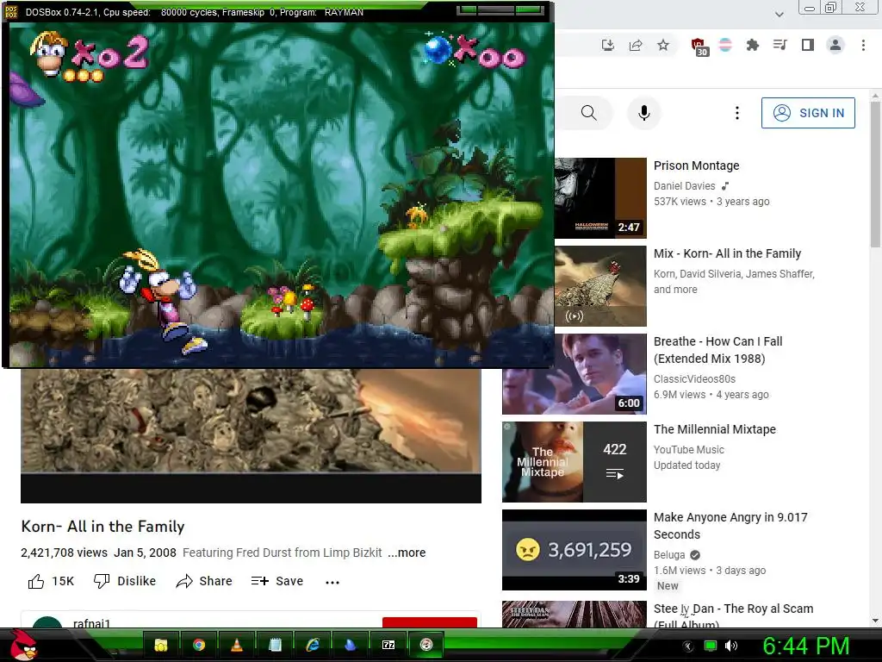Launch Internet Explorer from taskbar

[x=313, y=645]
